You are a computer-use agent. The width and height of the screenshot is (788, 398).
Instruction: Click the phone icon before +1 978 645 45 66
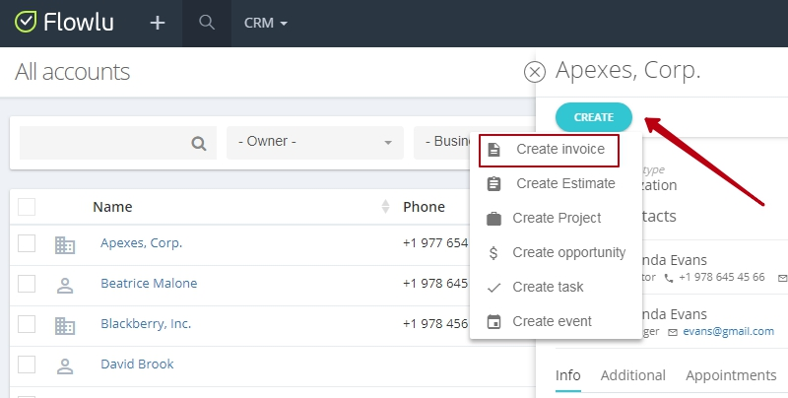(x=669, y=278)
